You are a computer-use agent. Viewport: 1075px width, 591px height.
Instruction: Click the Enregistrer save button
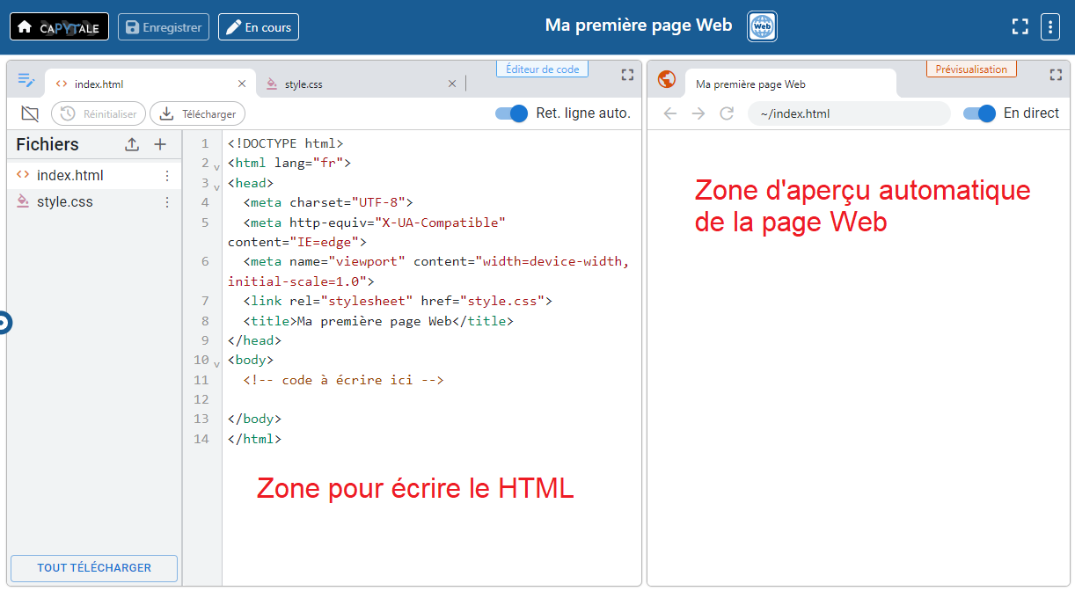[164, 26]
